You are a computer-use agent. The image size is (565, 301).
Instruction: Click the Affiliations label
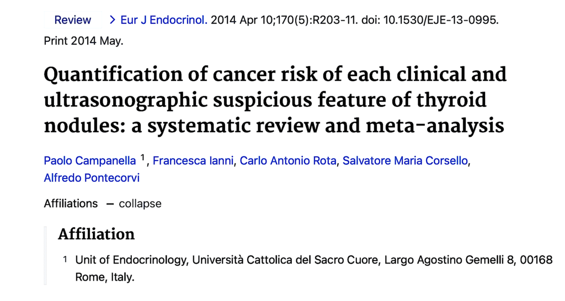click(71, 203)
